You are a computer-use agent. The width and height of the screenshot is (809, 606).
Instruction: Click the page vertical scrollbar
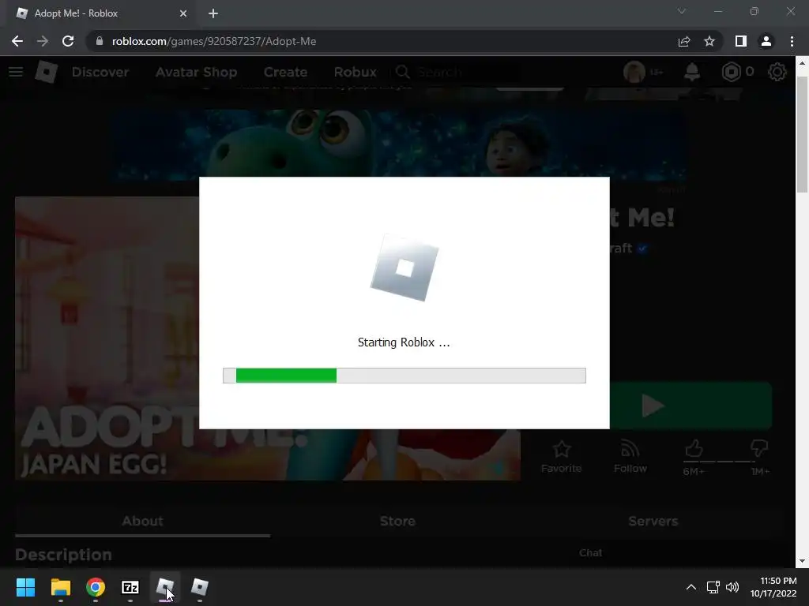(802, 134)
